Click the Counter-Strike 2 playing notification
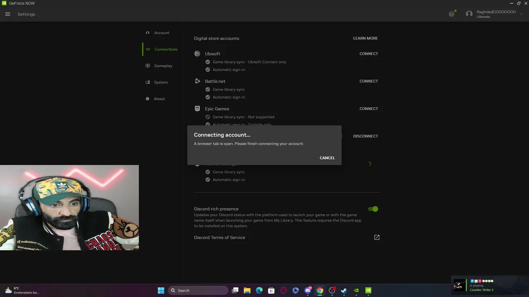 click(490, 285)
